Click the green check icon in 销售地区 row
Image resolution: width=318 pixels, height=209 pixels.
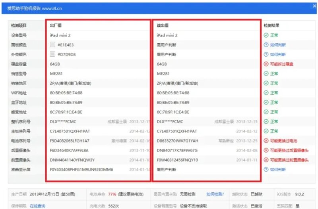coord(266,83)
